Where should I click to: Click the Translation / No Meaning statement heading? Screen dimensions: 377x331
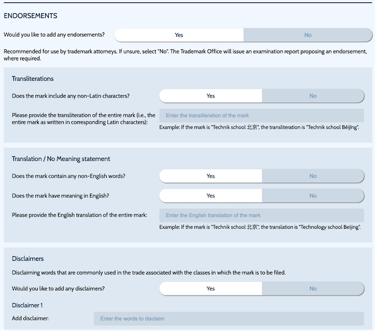pos(61,159)
